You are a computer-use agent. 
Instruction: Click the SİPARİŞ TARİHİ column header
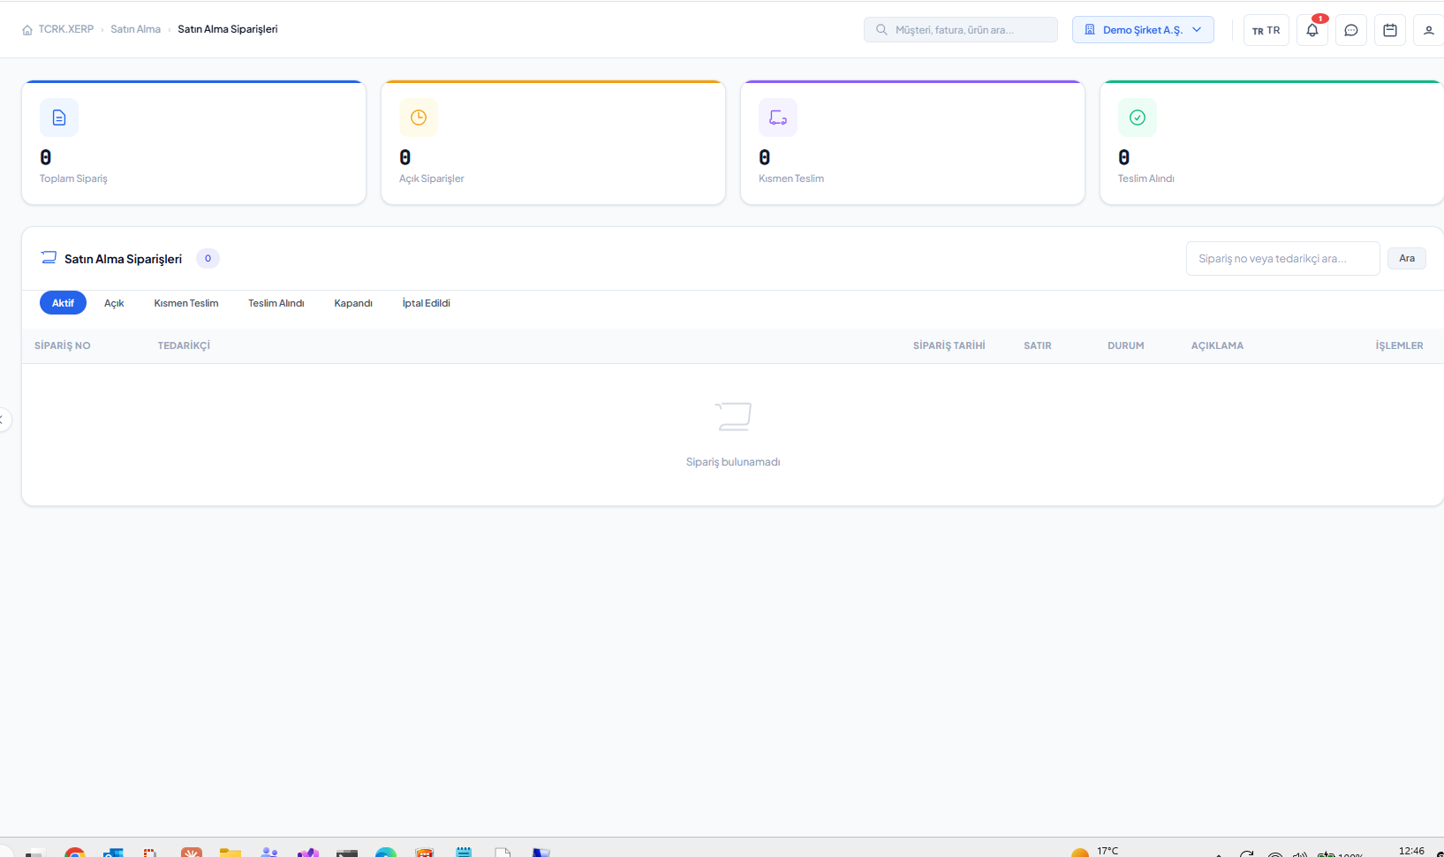point(949,345)
